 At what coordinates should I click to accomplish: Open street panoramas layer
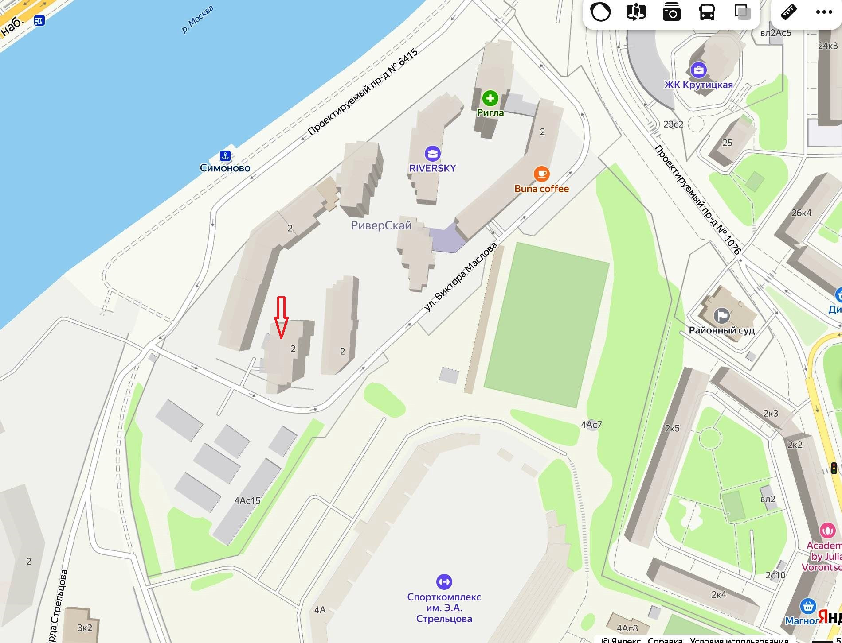pos(636,12)
